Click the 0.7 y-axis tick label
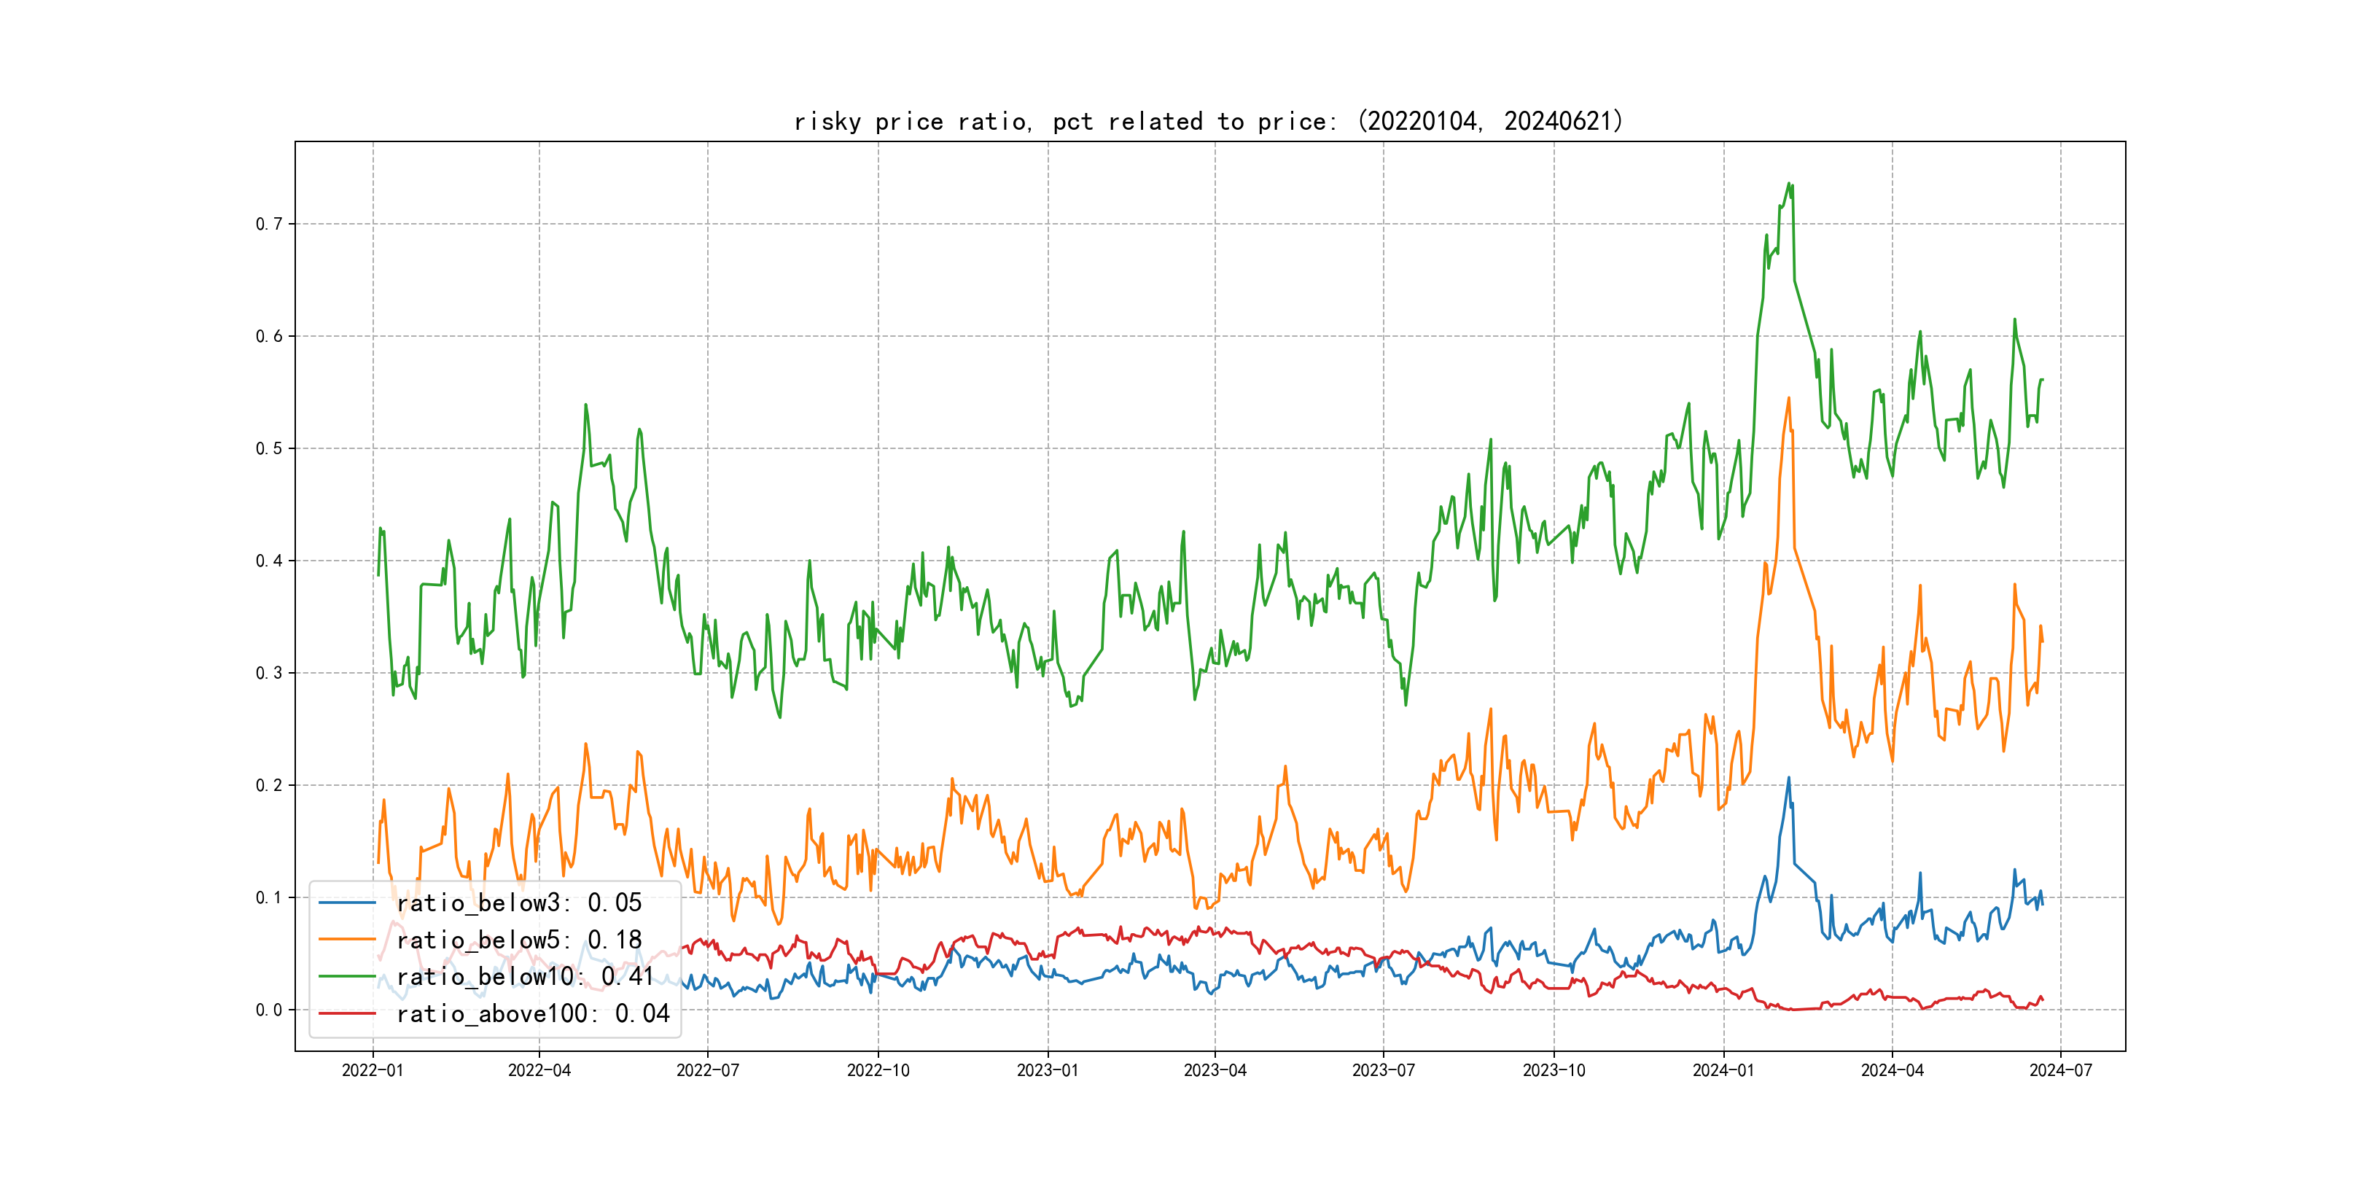Screen dimensions: 2362x1181 269,224
